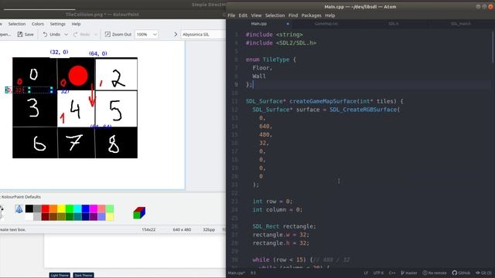Open Atom Selection menu
495x278 pixels.
275,15
